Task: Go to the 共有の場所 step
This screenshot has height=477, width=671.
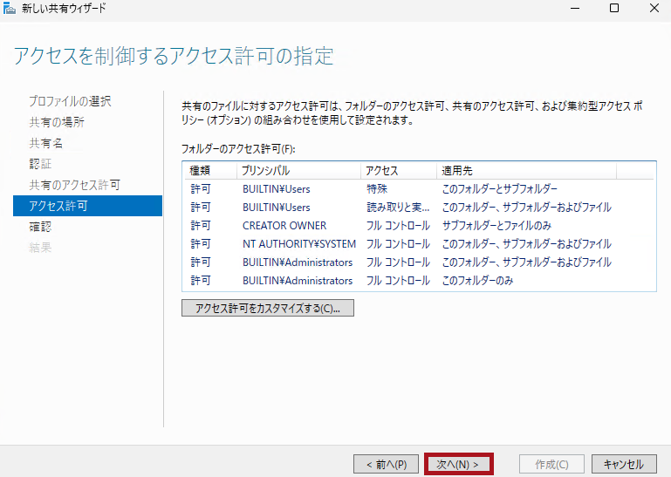Action: coord(57,122)
